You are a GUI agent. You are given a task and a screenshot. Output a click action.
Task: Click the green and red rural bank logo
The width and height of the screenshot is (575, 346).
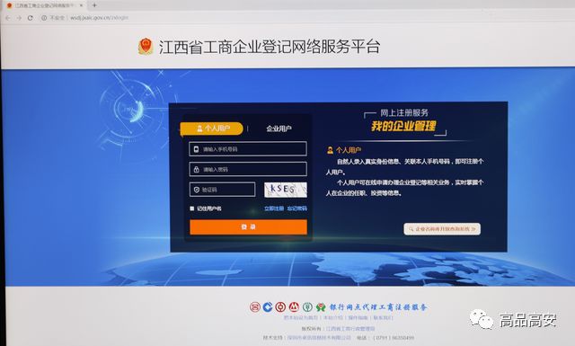click(321, 306)
